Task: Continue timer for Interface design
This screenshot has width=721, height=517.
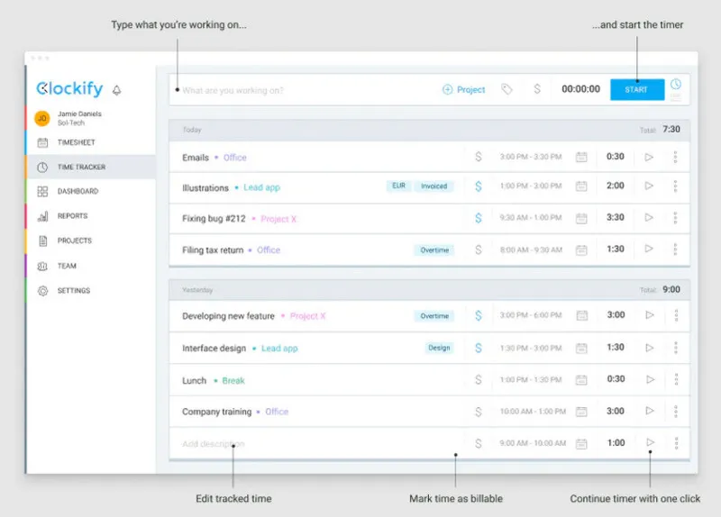Action: click(x=650, y=348)
